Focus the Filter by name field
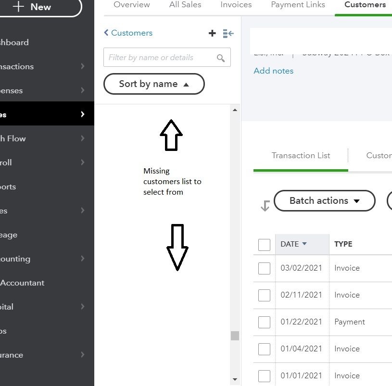Image resolution: width=392 pixels, height=386 pixels. point(159,58)
